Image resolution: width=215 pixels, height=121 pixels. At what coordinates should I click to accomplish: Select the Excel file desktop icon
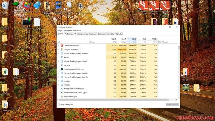(5, 72)
